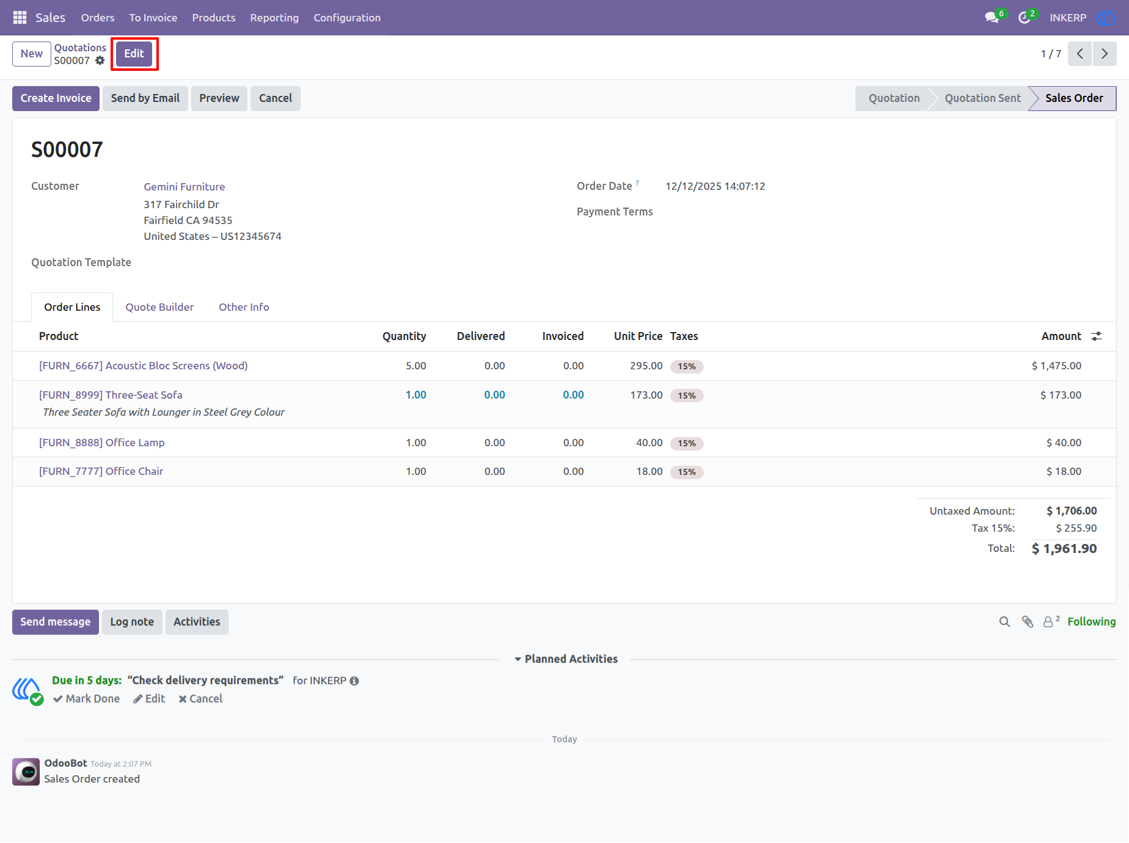Open the apps grid menu icon
The image size is (1129, 843).
click(x=20, y=18)
